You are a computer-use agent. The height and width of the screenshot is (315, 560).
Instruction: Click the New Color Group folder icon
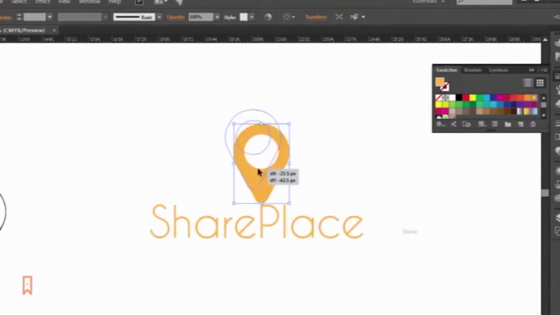(507, 124)
